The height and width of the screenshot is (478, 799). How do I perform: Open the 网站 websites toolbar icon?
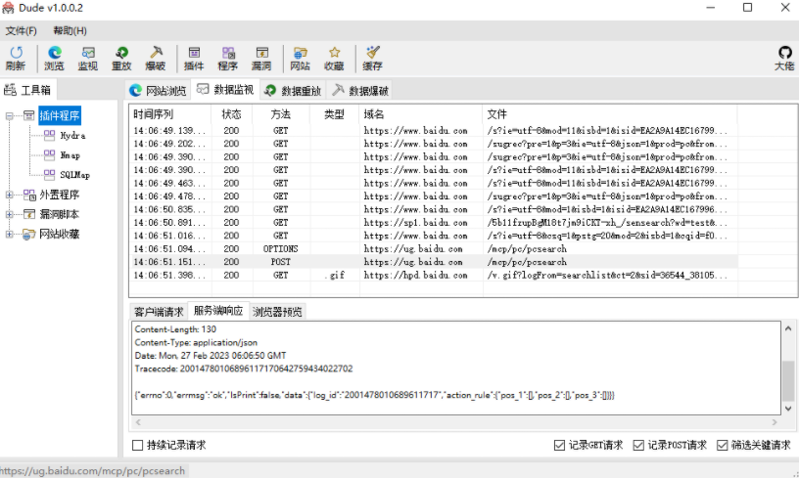(x=301, y=53)
